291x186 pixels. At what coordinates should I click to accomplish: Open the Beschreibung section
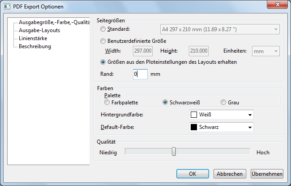click(x=35, y=46)
